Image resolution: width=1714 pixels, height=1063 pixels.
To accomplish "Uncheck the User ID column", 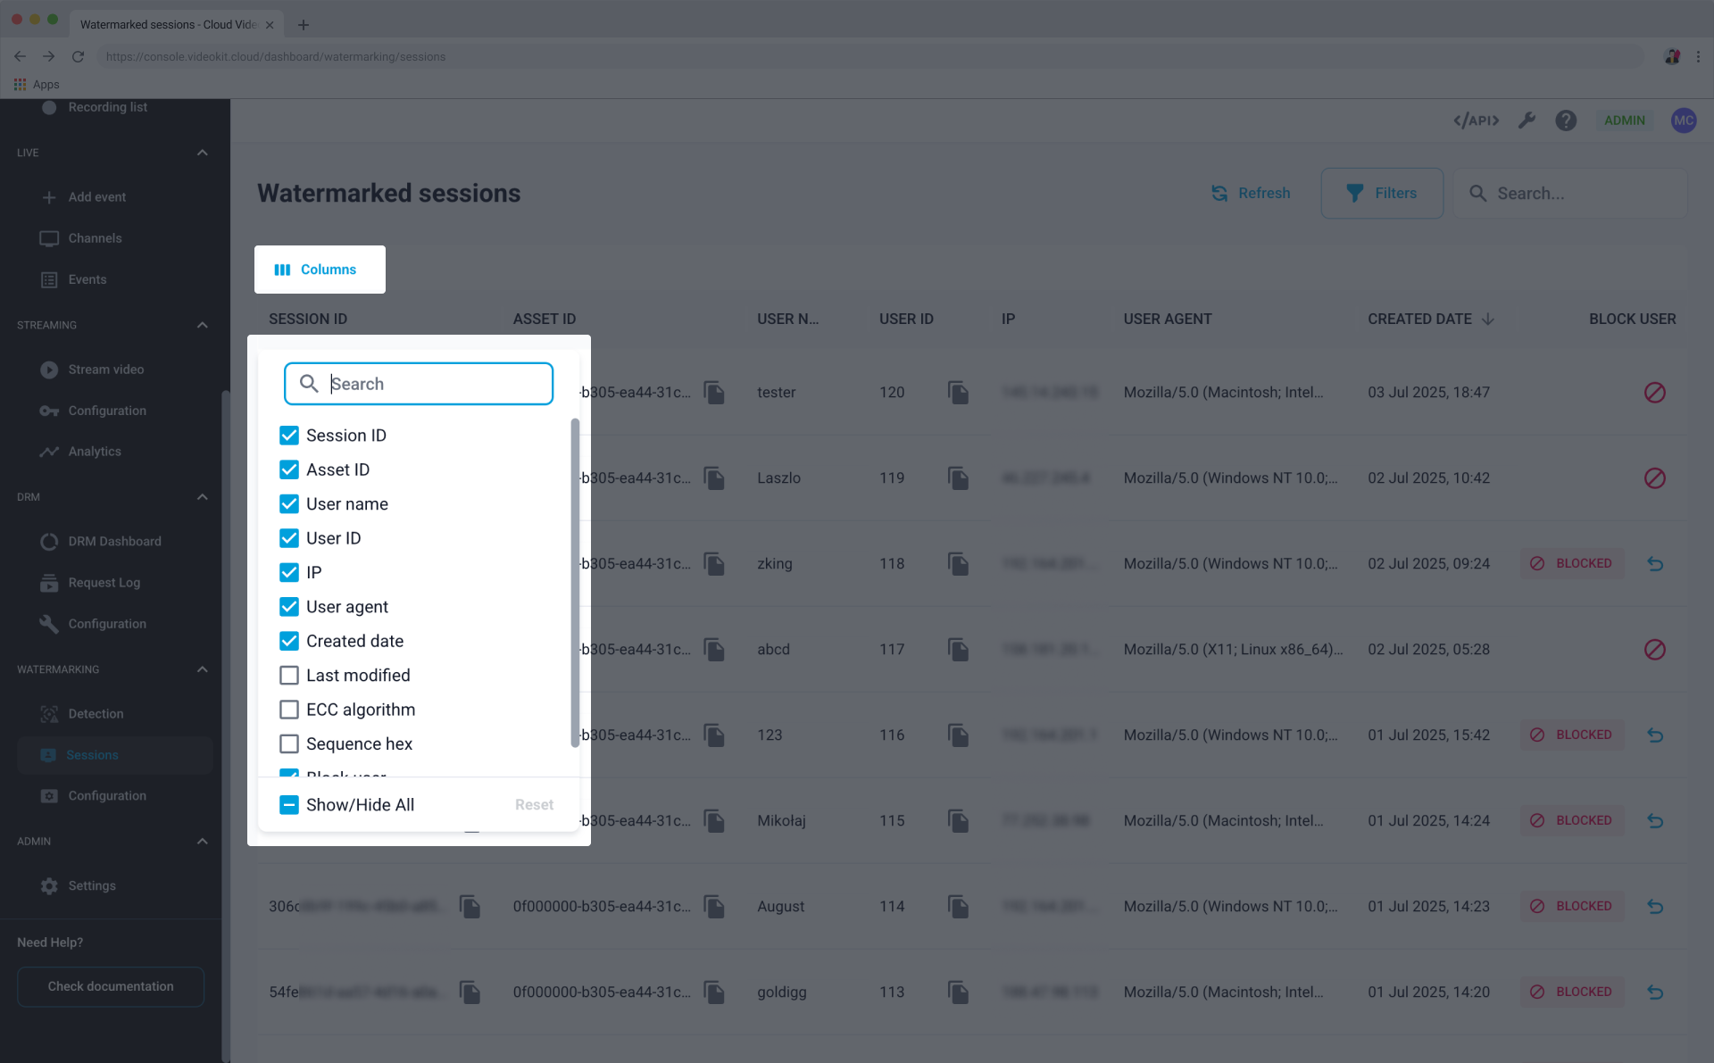I will pos(289,538).
